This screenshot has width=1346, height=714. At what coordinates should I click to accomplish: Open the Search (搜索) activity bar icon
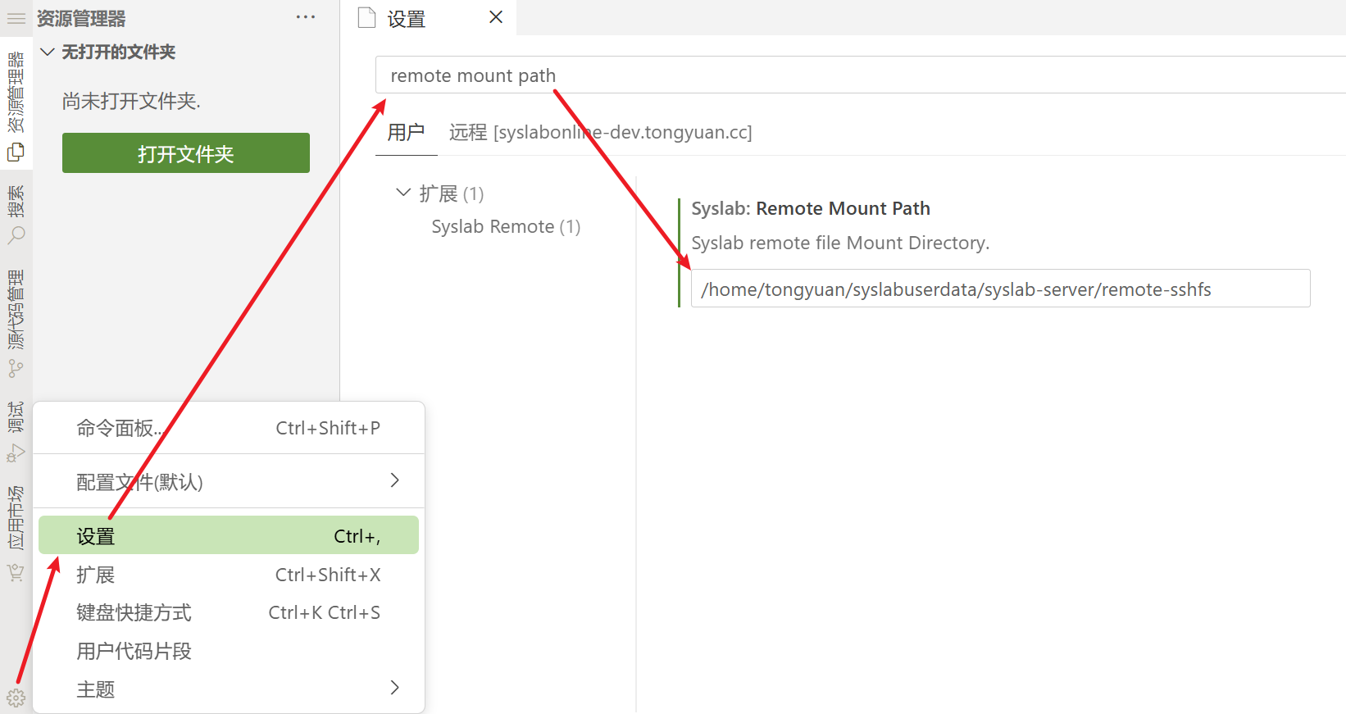click(16, 235)
